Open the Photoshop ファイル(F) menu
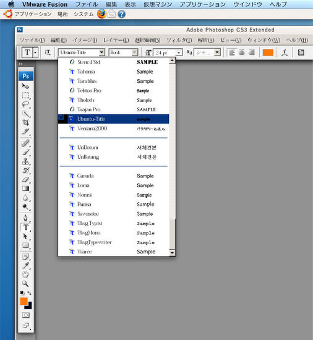 [x=32, y=40]
